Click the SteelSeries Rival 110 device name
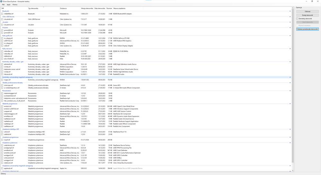Screen dimensions: 321x175 120,132
